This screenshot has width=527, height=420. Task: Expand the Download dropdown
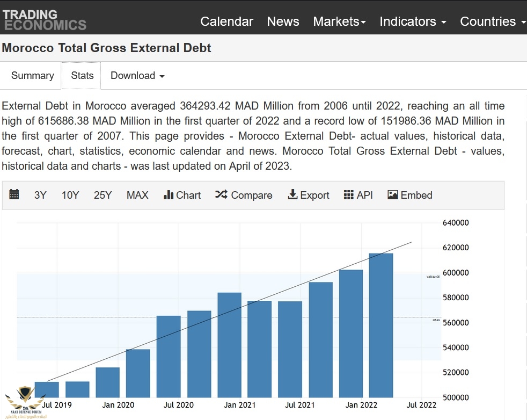(137, 76)
